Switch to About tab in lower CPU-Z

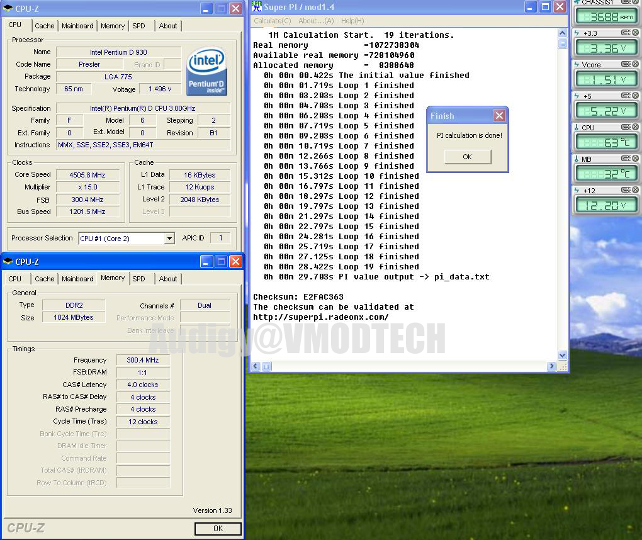[x=168, y=279]
